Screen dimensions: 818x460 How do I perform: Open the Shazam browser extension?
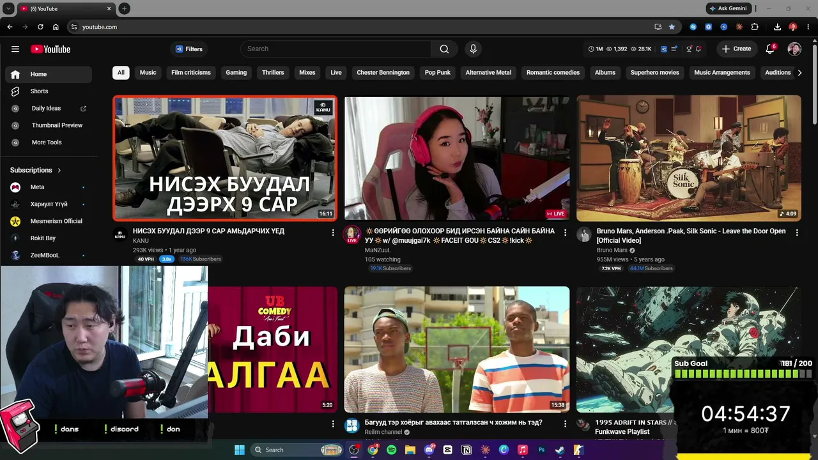pyautogui.click(x=693, y=27)
